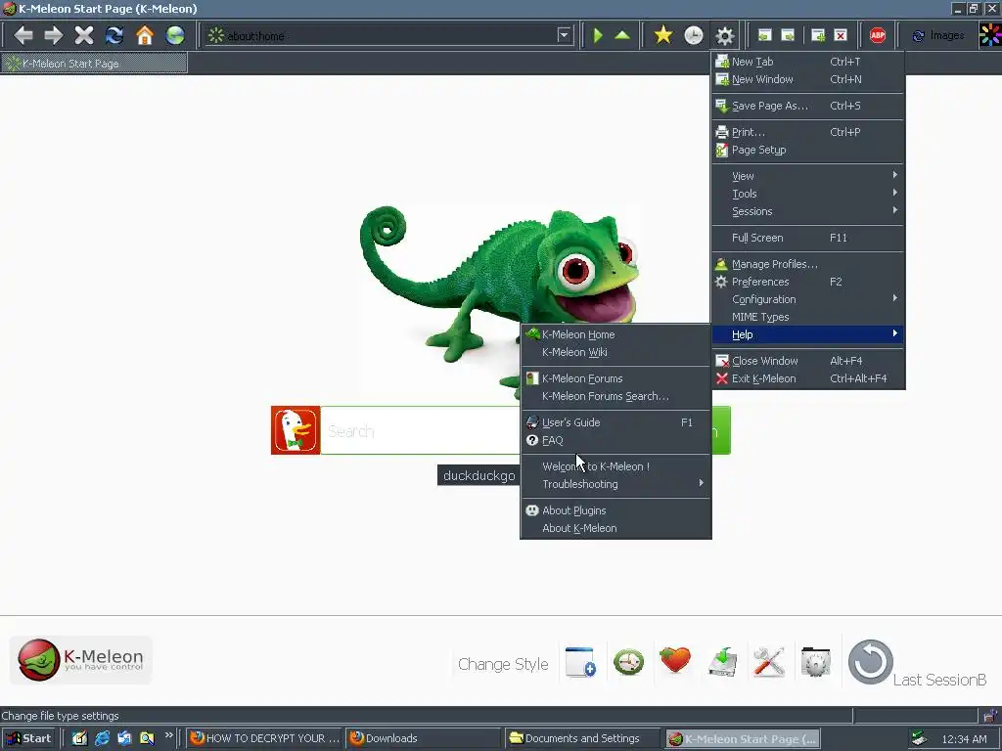Expand the Sessions submenu

point(807,211)
